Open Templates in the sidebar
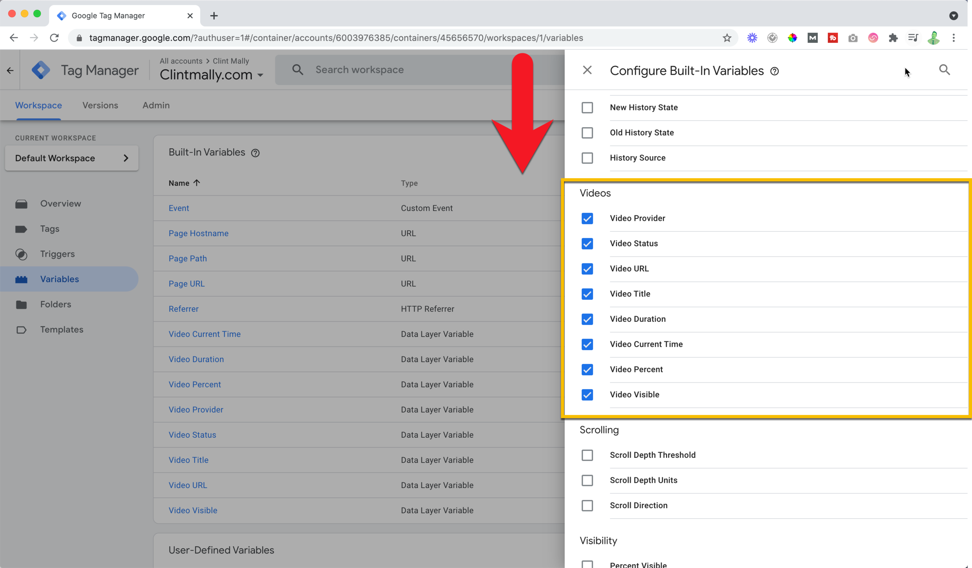 [x=61, y=330]
